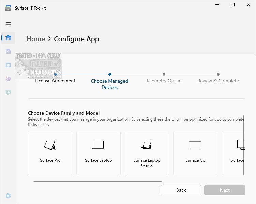Select the Surface Go device card
The height and width of the screenshot is (204, 256).
(195, 153)
